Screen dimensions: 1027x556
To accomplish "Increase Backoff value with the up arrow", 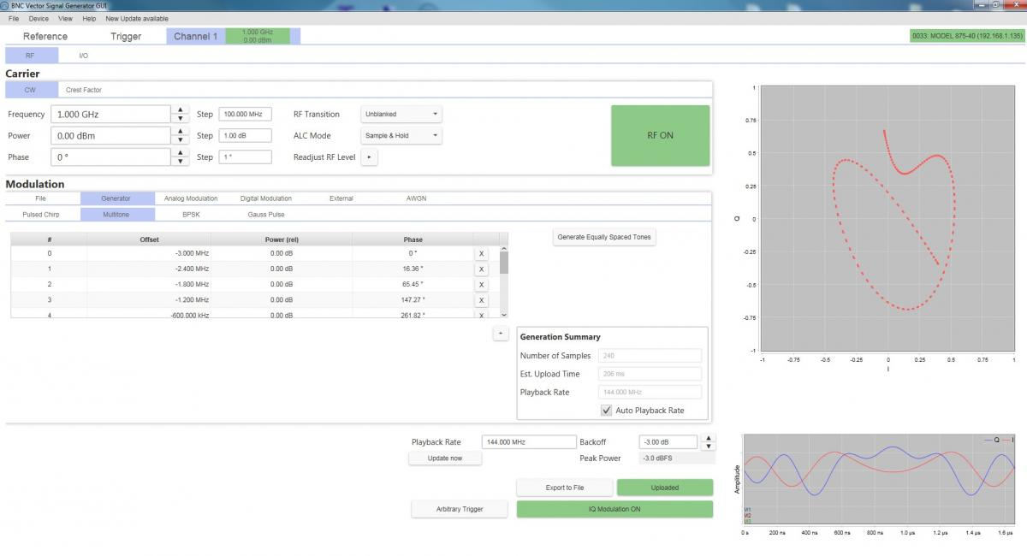I will (x=707, y=438).
